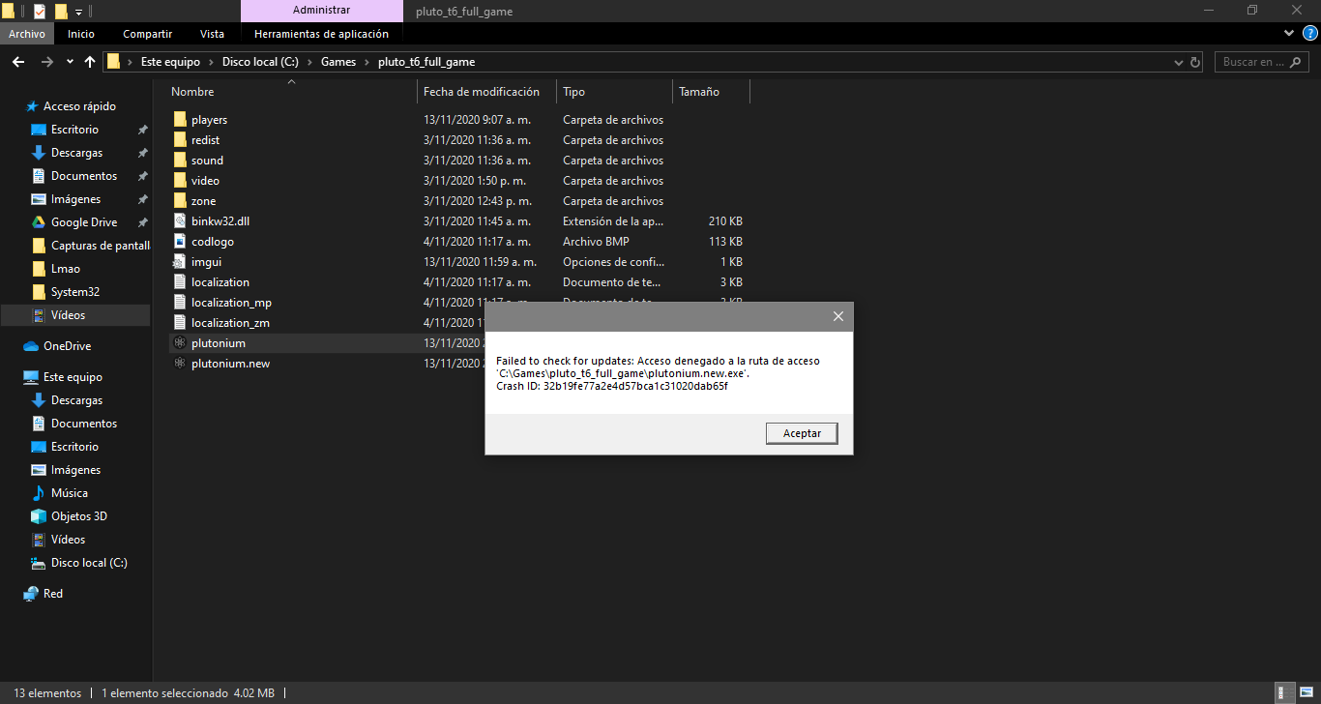Expand Disco local (C:) breadcrumb chevron
This screenshot has height=704, width=1321.
(310, 62)
